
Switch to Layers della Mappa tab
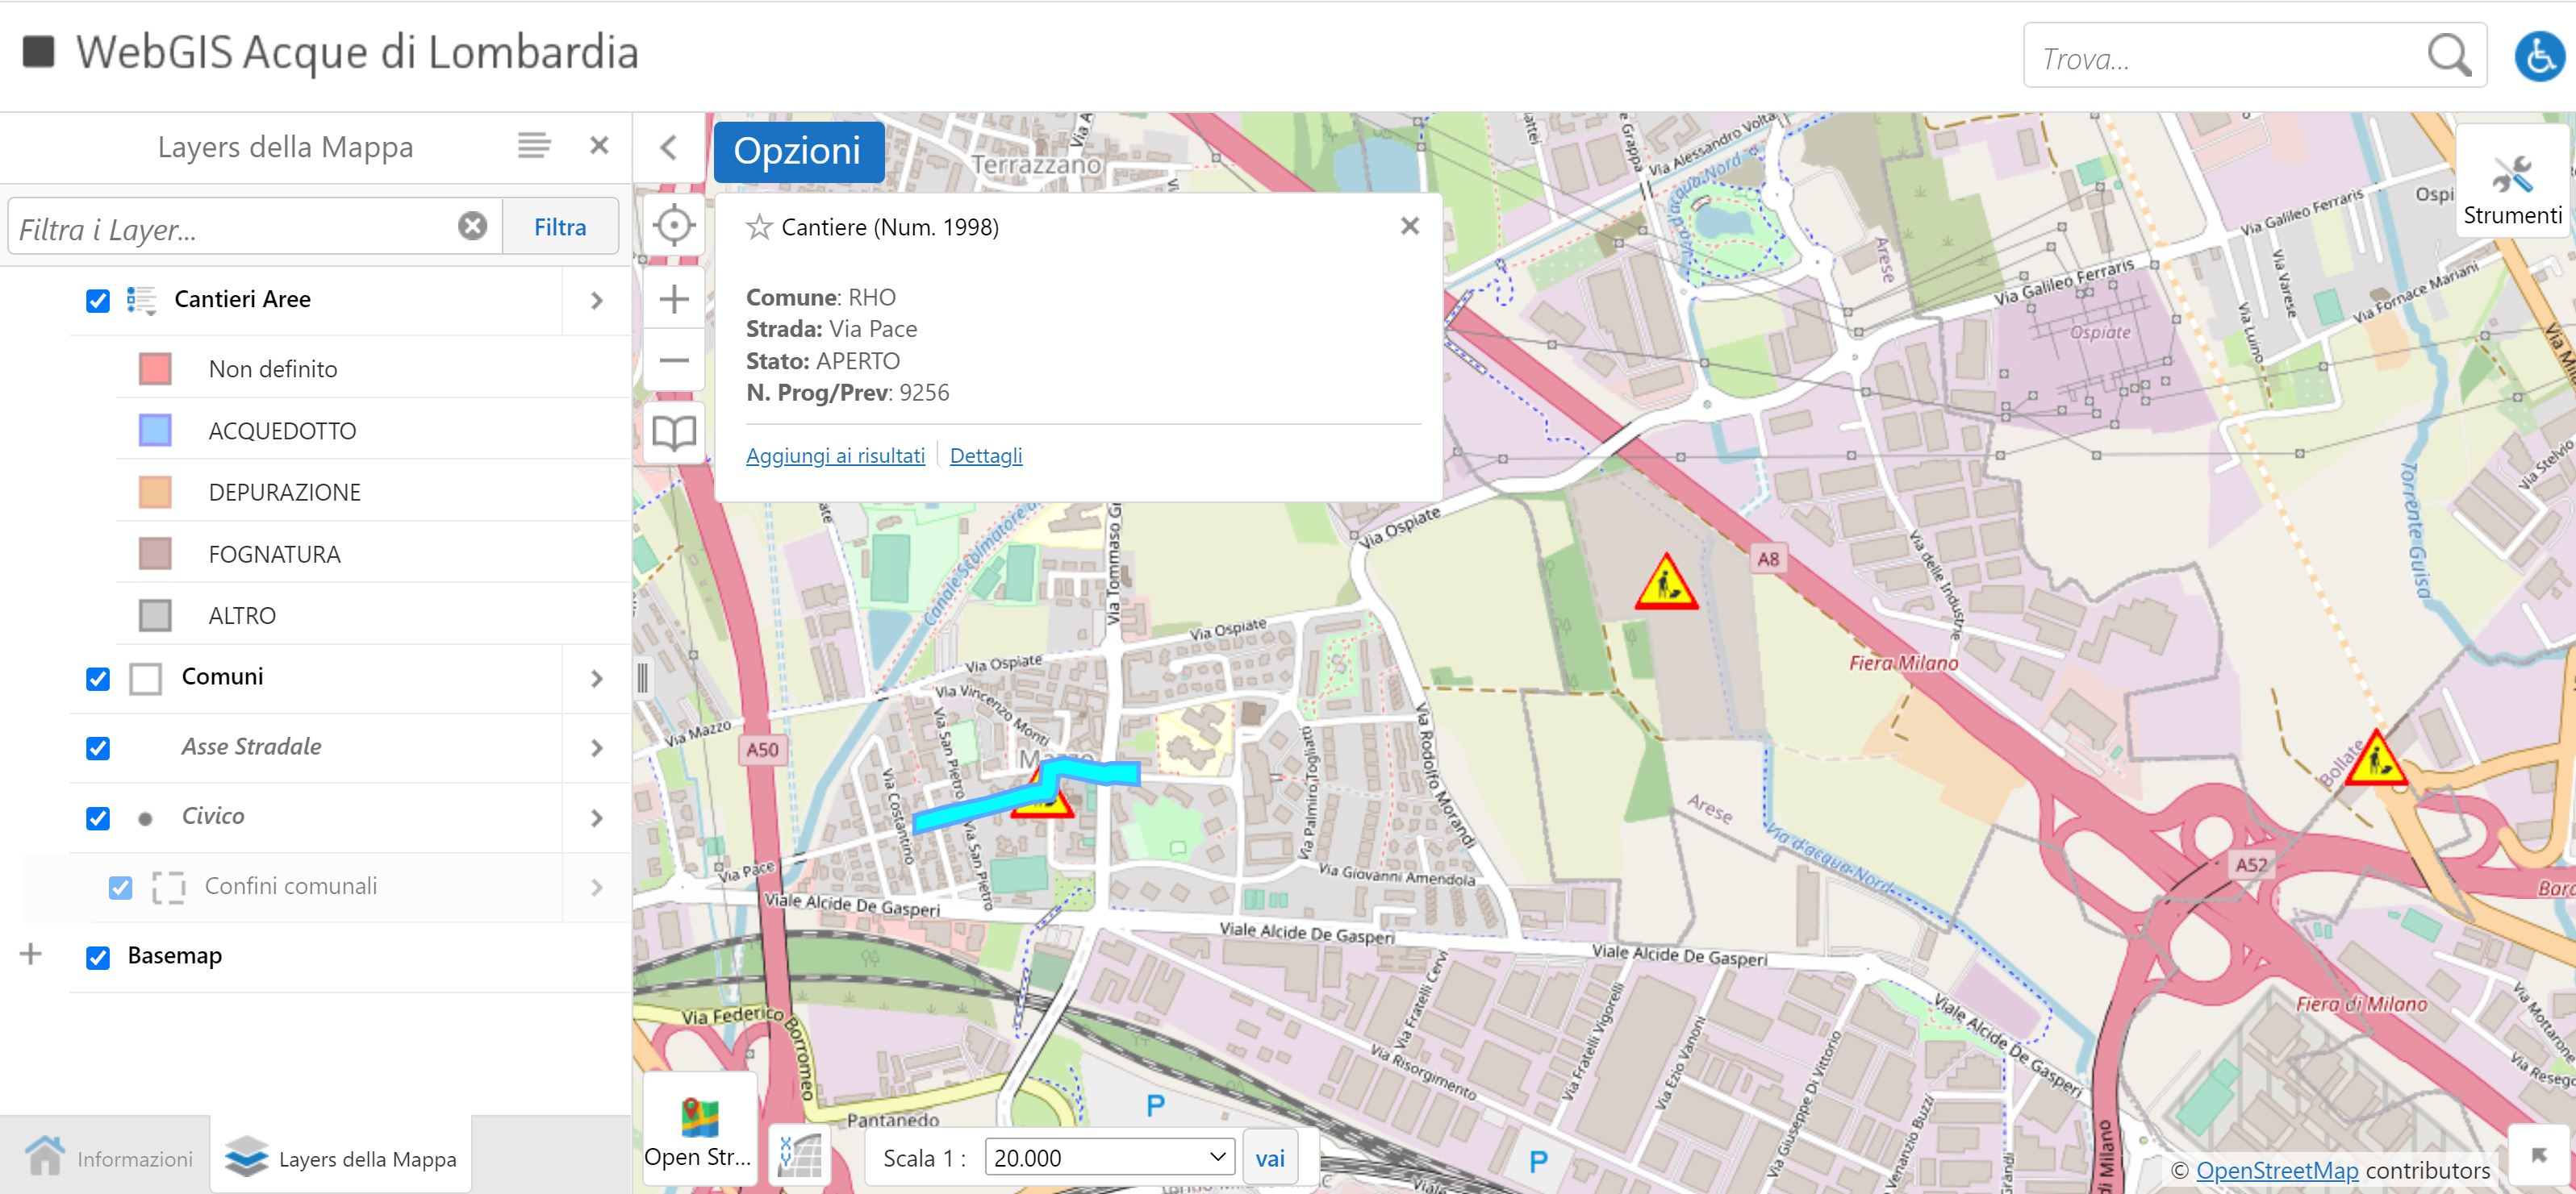pyautogui.click(x=341, y=1157)
